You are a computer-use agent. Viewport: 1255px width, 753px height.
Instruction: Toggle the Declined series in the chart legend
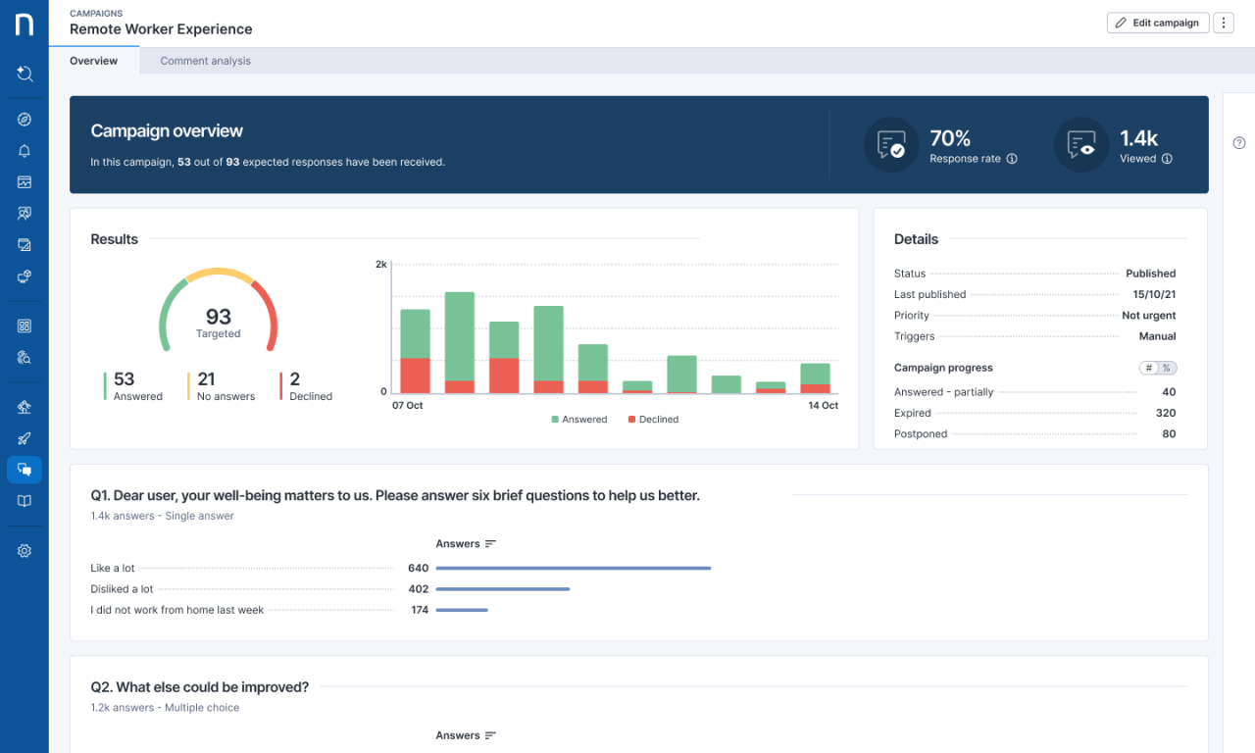(x=653, y=420)
